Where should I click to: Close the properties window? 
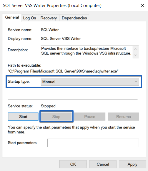point(142,6)
